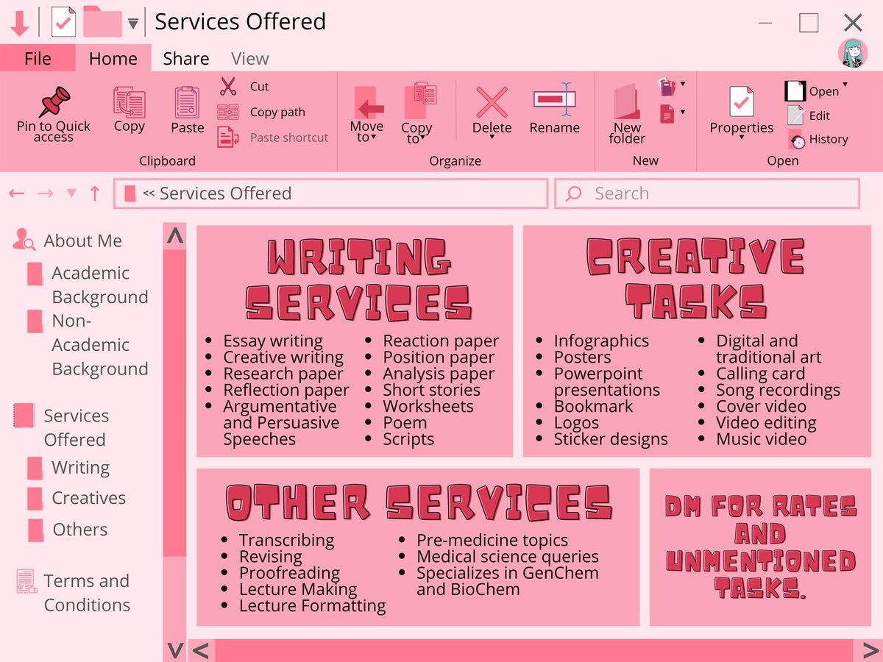This screenshot has height=662, width=883.
Task: Click the Copy to icon
Action: [420, 101]
